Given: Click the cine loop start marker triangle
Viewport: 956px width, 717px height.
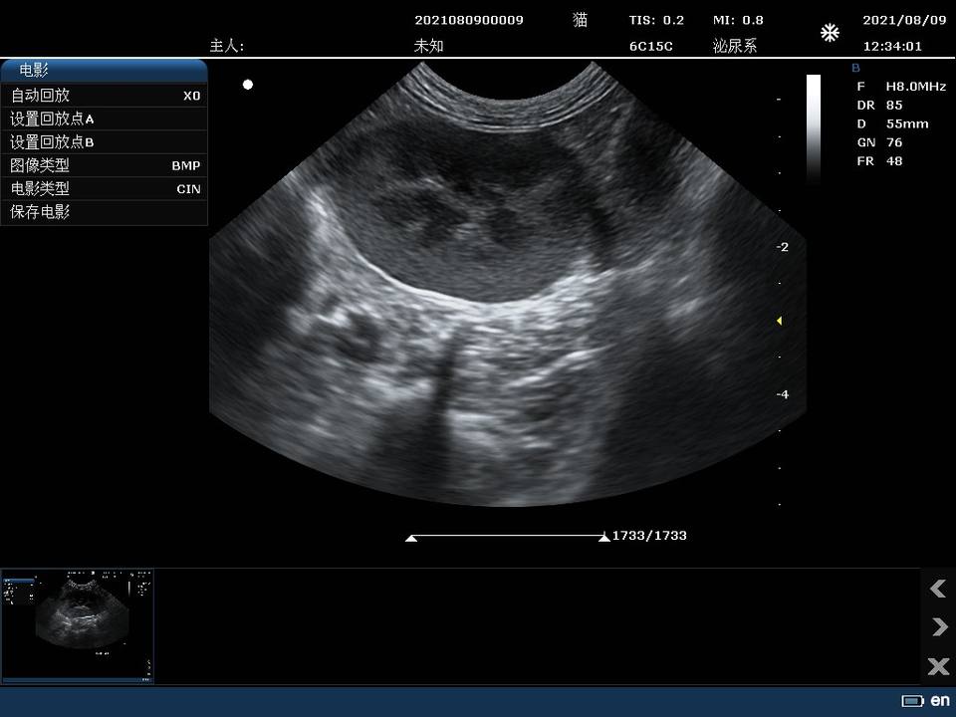Looking at the screenshot, I should tap(411, 539).
